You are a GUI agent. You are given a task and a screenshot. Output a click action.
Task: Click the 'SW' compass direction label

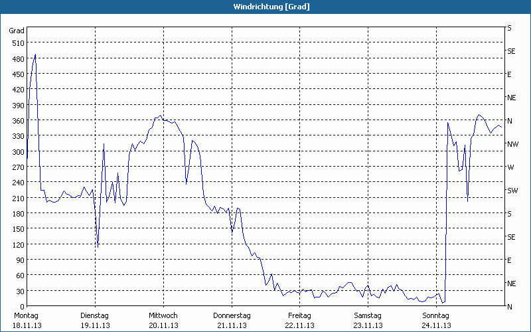(512, 191)
